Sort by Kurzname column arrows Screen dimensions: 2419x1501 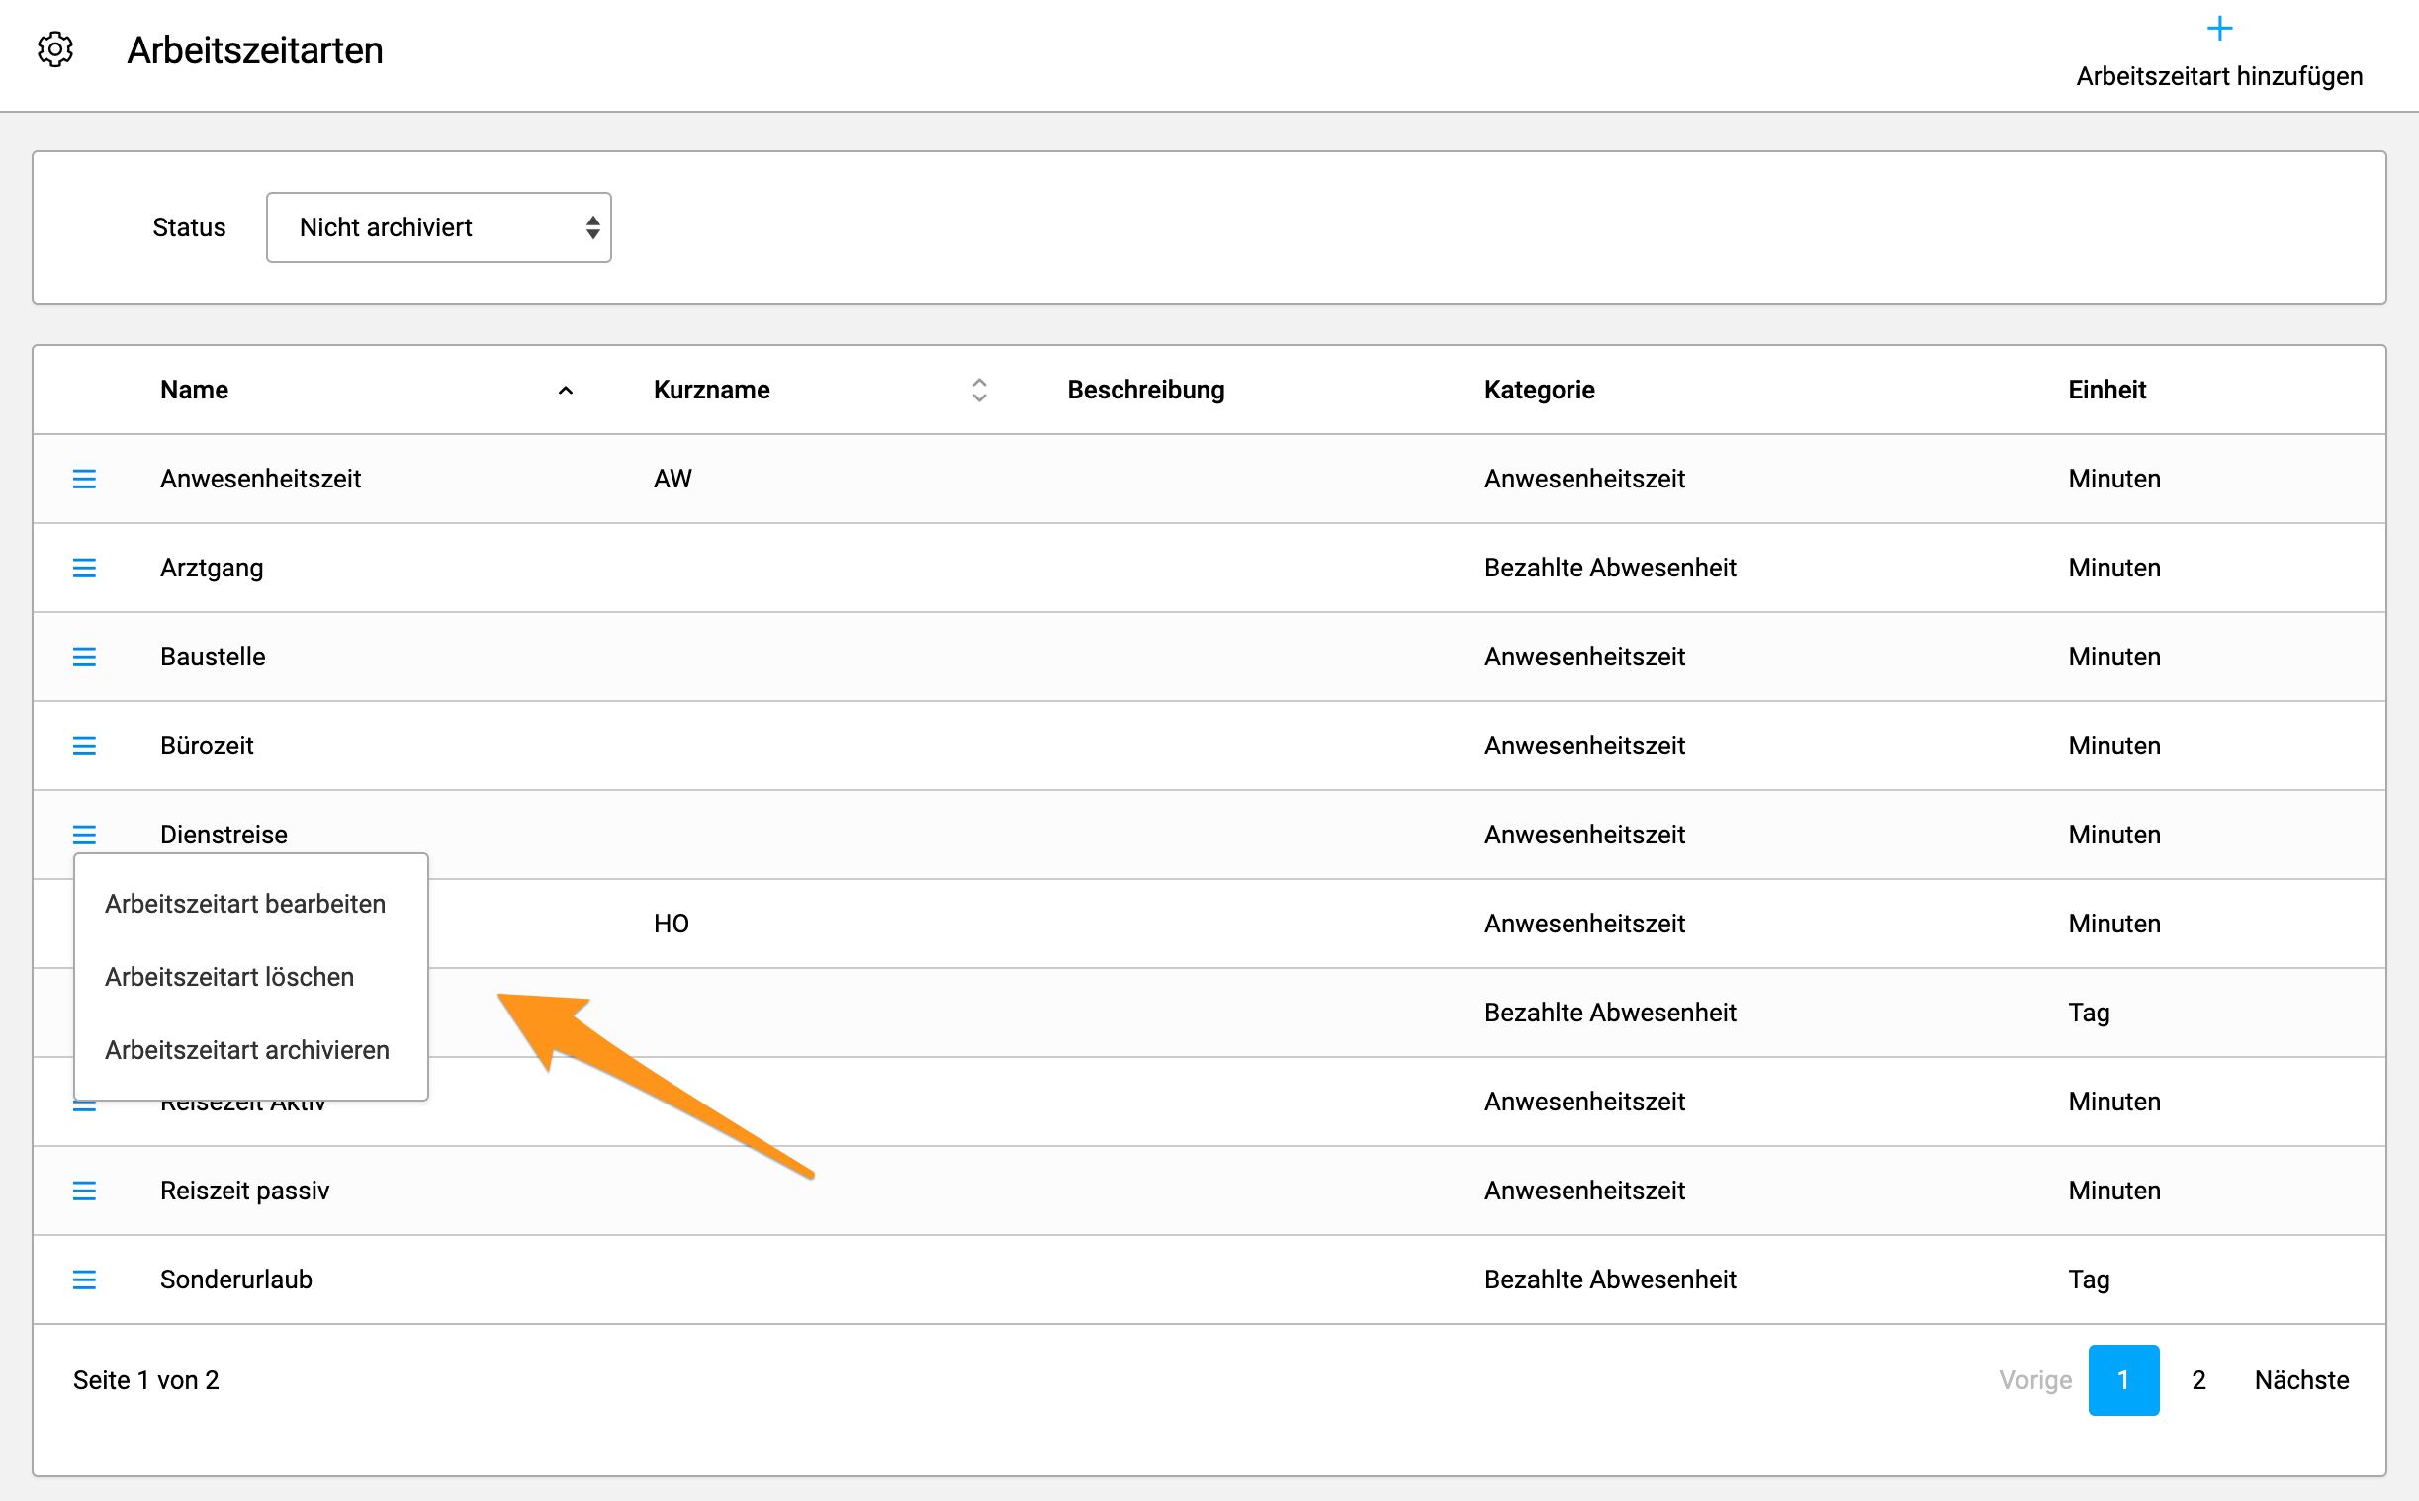click(979, 391)
